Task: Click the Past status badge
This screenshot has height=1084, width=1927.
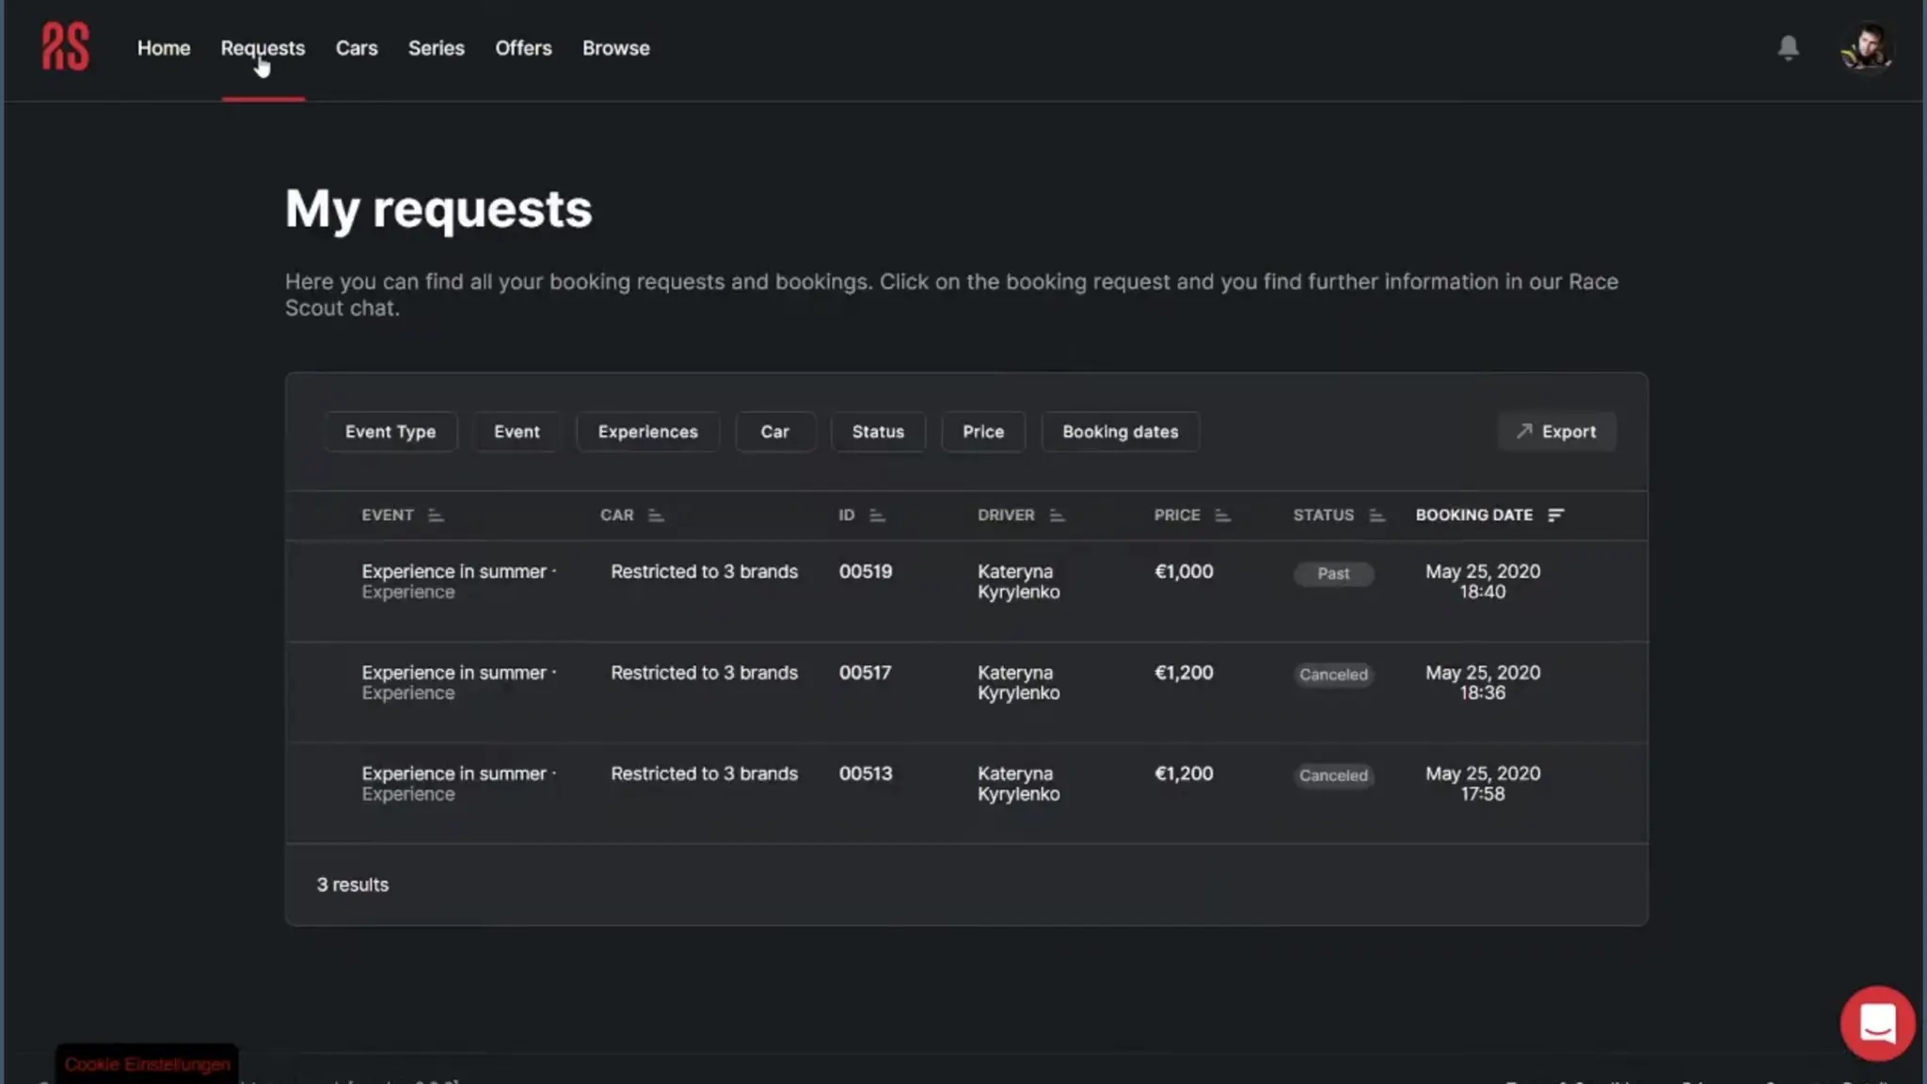Action: [x=1333, y=573]
